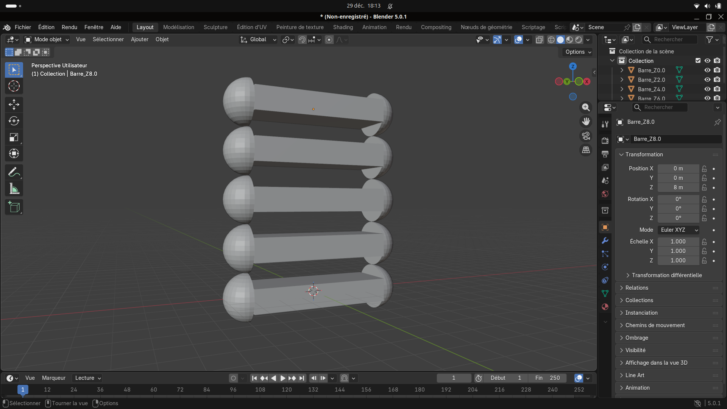Open the Mode objet dropdown
Screen dimensions: 727x409
click(x=47, y=39)
